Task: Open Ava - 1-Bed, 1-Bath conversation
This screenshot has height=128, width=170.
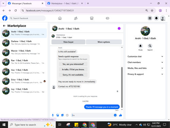Action: tap(24, 71)
